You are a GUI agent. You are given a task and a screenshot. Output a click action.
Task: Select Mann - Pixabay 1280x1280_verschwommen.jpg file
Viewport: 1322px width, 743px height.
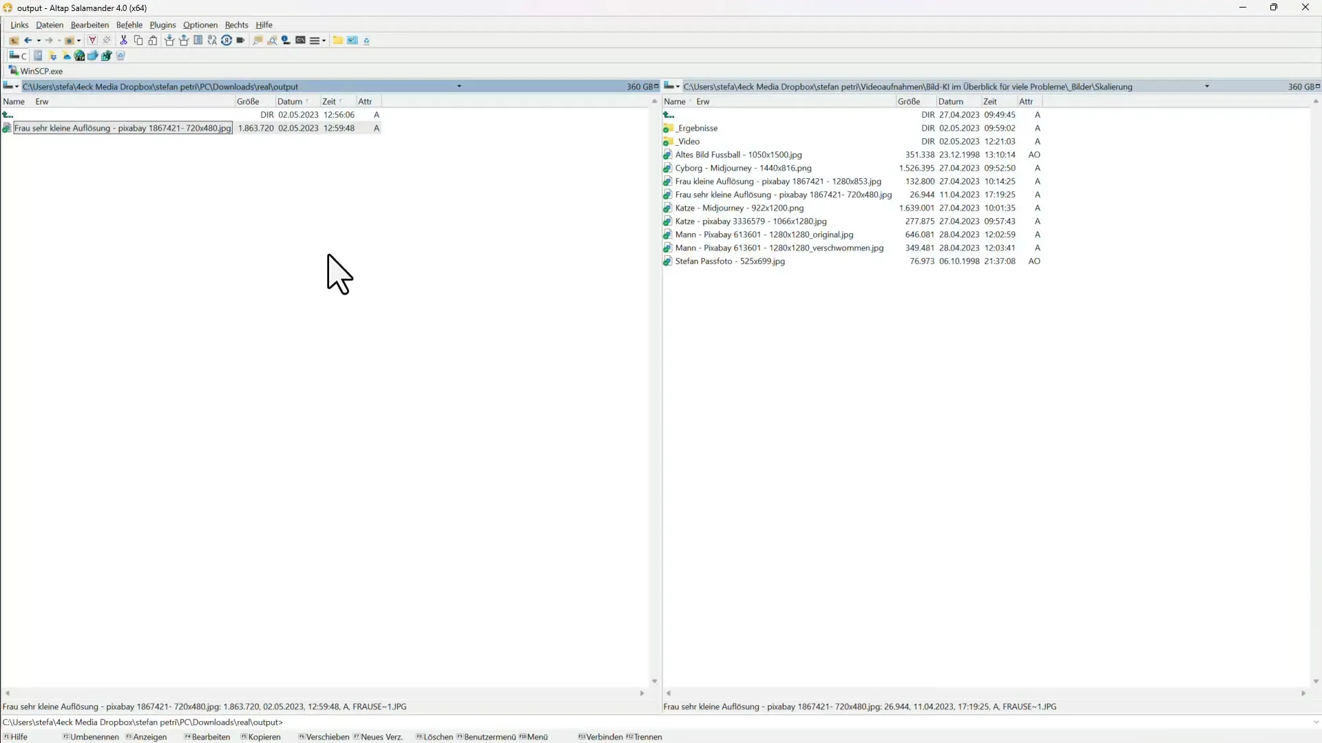click(779, 248)
